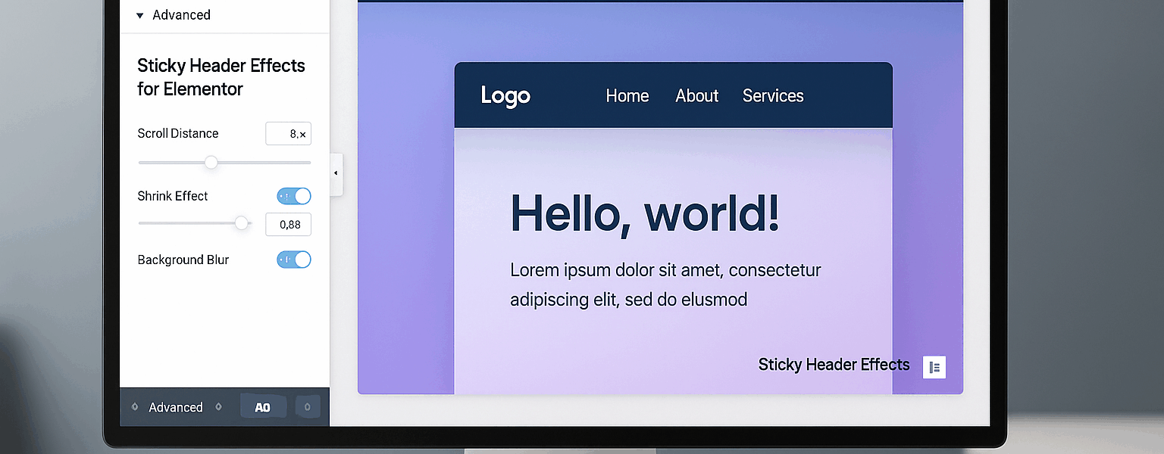The height and width of the screenshot is (454, 1164).
Task: Click the Shrink Effect label
Action: 173,196
